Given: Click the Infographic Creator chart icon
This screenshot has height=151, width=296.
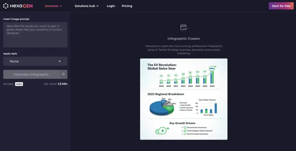Looking at the screenshot, I should (x=184, y=28).
